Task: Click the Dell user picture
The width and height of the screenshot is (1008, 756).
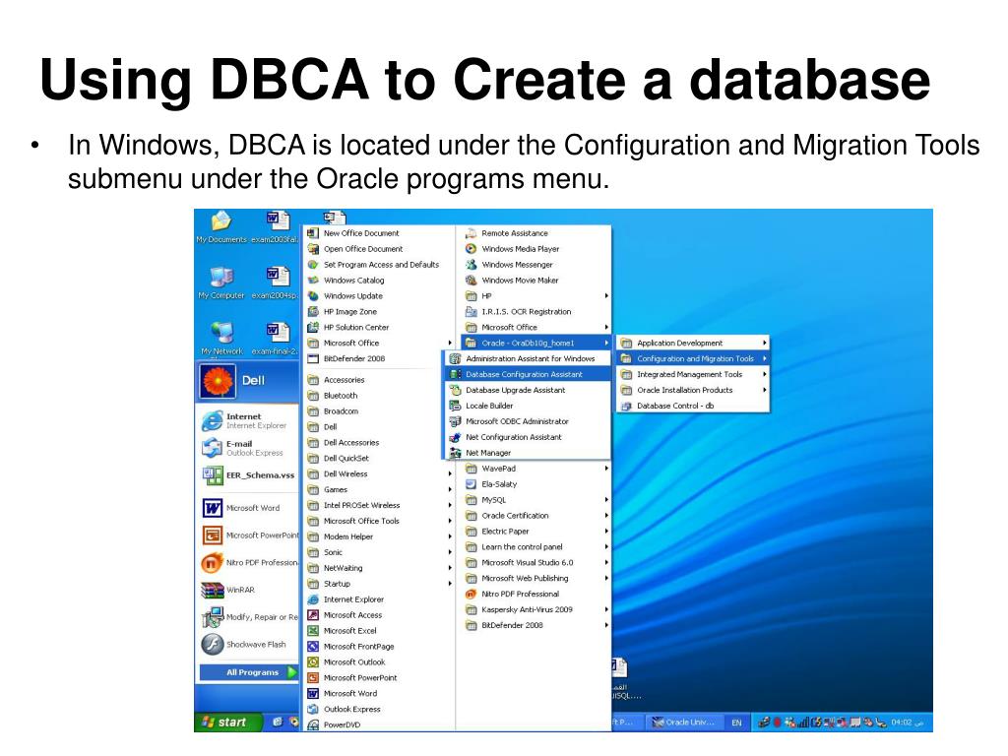Action: (218, 381)
